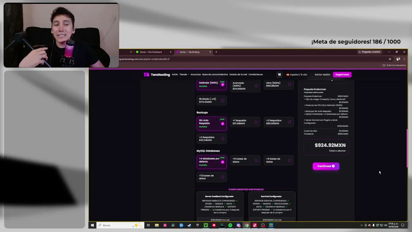Click the COMPLEMENTOS DISPONIBLES heading
The width and height of the screenshot is (412, 232).
[246, 189]
